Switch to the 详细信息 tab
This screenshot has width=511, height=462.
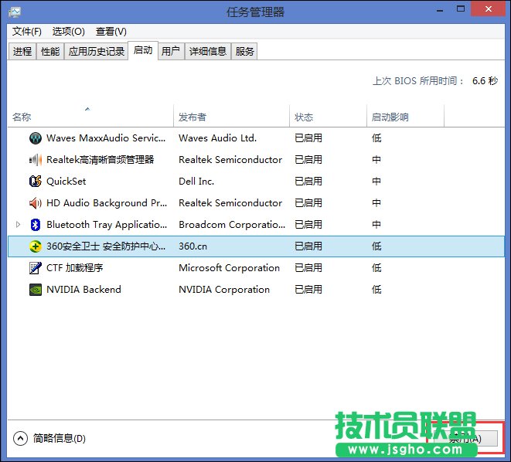[208, 52]
